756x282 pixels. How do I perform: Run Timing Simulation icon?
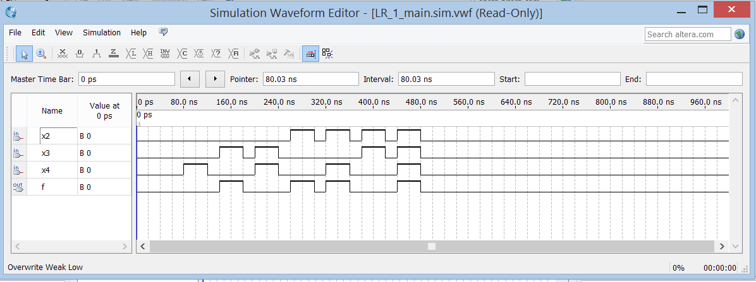click(x=272, y=54)
